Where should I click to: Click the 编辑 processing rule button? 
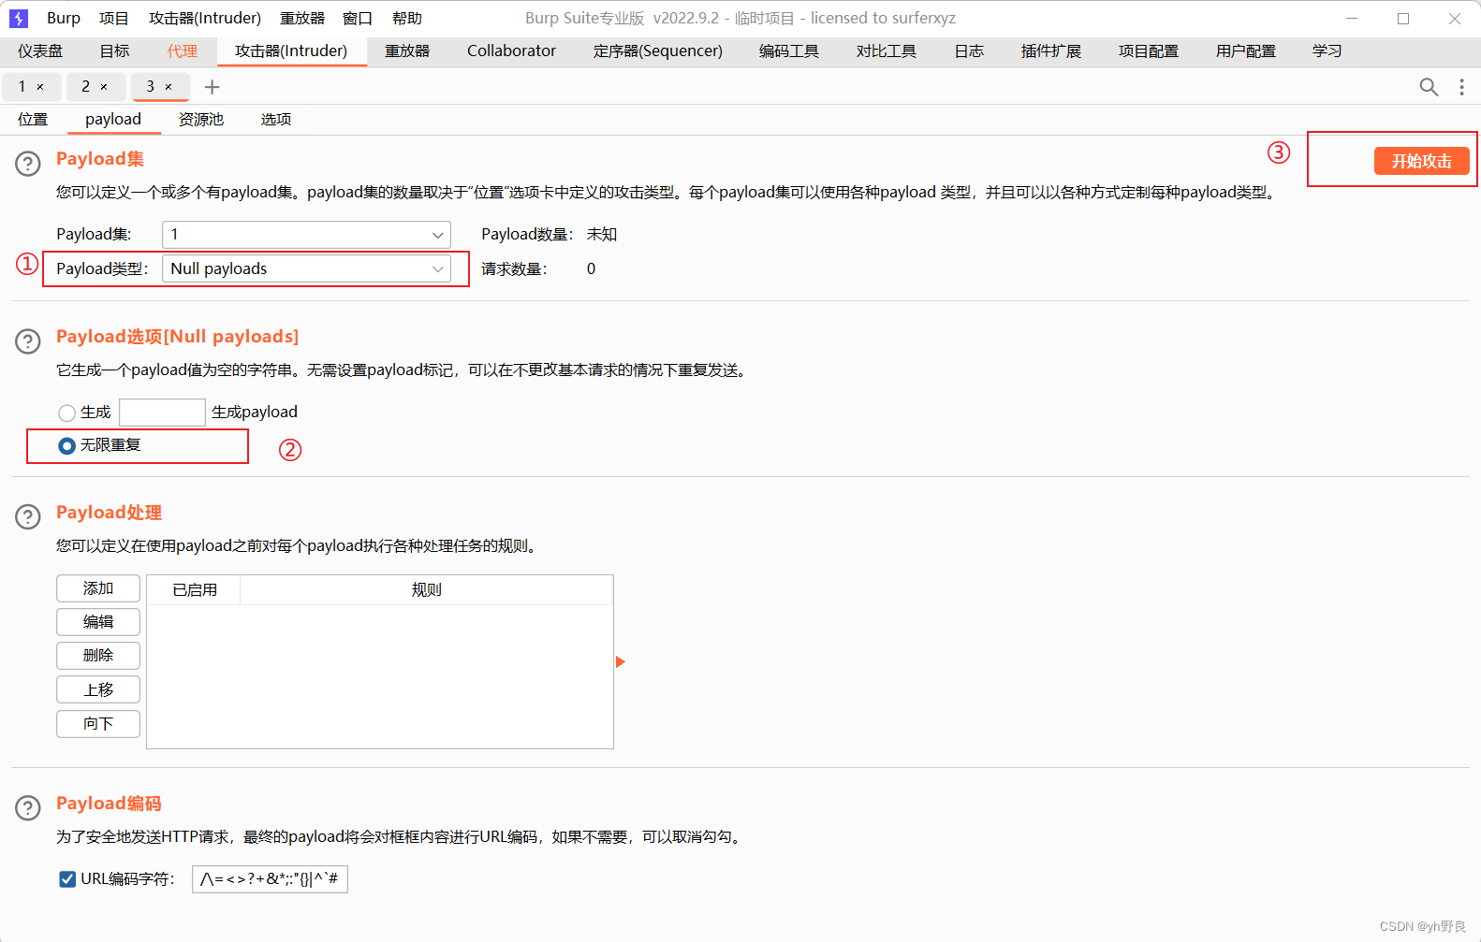point(98,622)
